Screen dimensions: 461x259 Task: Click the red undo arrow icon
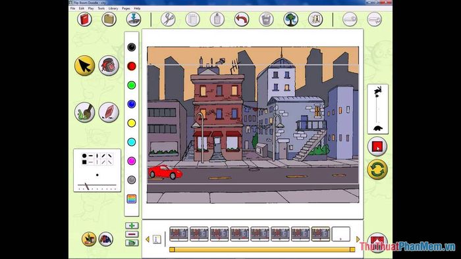pyautogui.click(x=242, y=19)
